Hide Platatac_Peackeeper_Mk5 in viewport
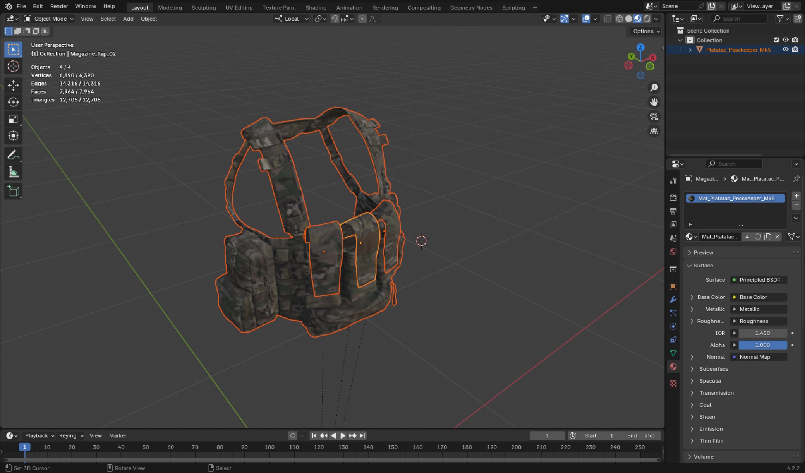Viewport: 805px width, 473px height. tap(785, 50)
